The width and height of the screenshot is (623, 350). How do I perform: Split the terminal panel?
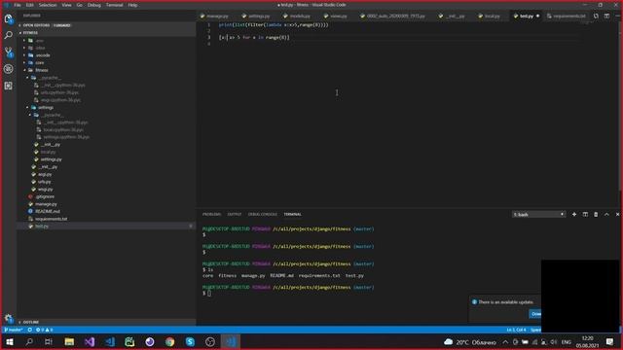pos(585,214)
